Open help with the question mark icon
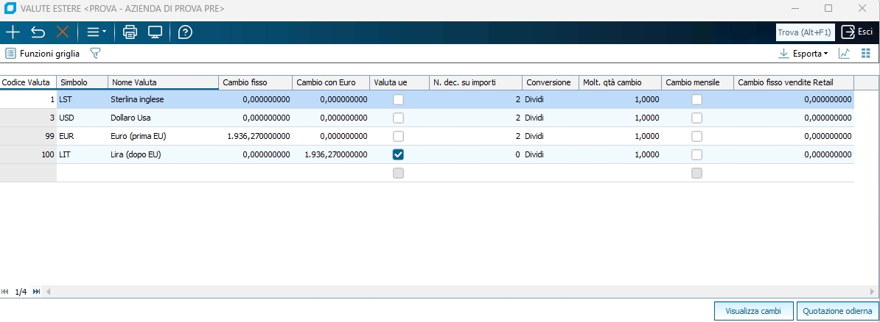Screen dimensions: 880x322 [x=185, y=32]
